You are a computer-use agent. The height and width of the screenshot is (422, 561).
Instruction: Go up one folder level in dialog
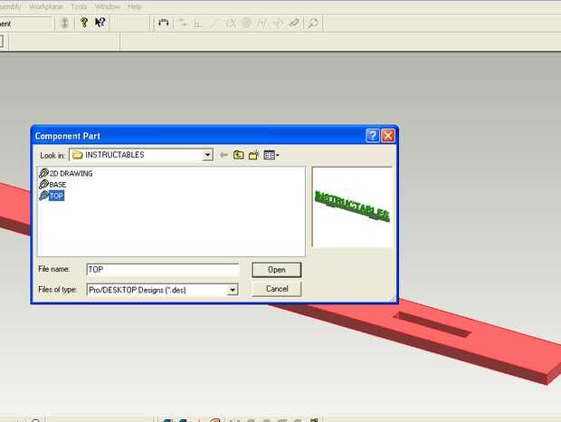pyautogui.click(x=238, y=155)
